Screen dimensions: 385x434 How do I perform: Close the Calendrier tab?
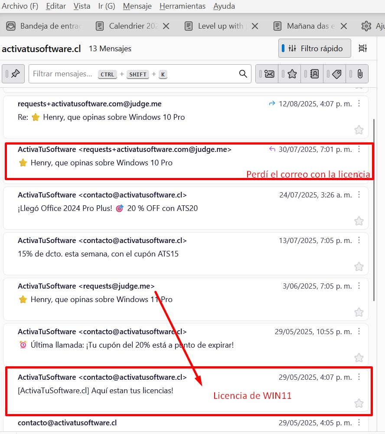[x=166, y=26]
